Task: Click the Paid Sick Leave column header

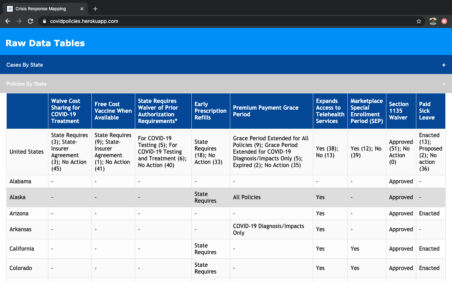Action: [431, 111]
